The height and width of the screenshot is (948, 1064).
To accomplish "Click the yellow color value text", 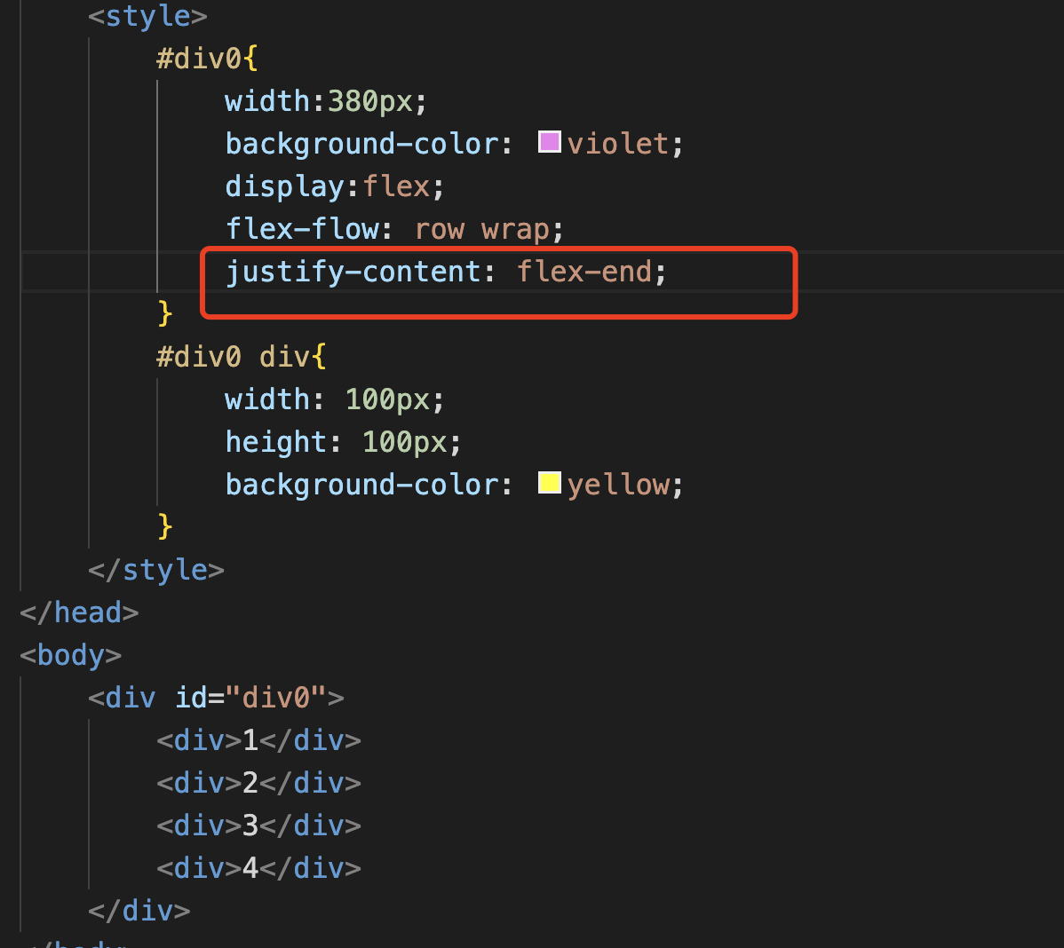I will pyautogui.click(x=618, y=485).
